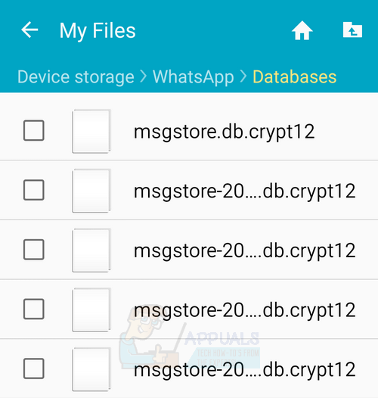Select Databases breadcrumb item

pos(295,76)
